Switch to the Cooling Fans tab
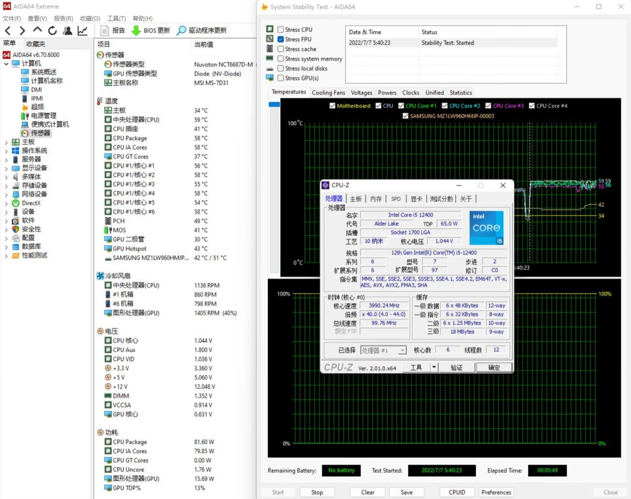This screenshot has height=499, width=631. (x=328, y=92)
